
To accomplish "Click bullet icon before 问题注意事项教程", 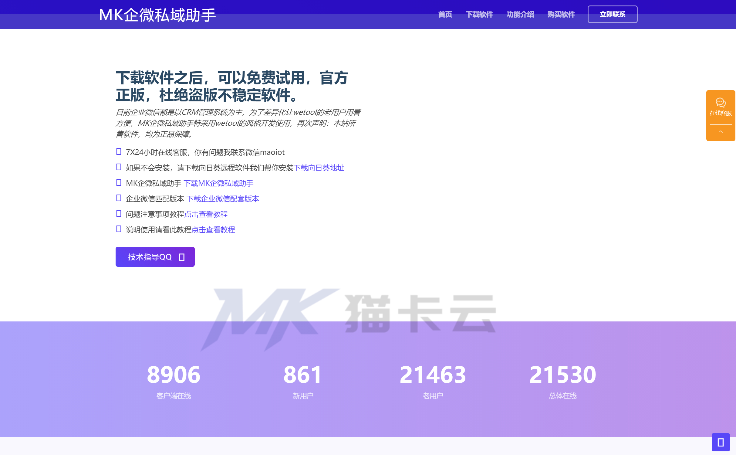I will (119, 213).
